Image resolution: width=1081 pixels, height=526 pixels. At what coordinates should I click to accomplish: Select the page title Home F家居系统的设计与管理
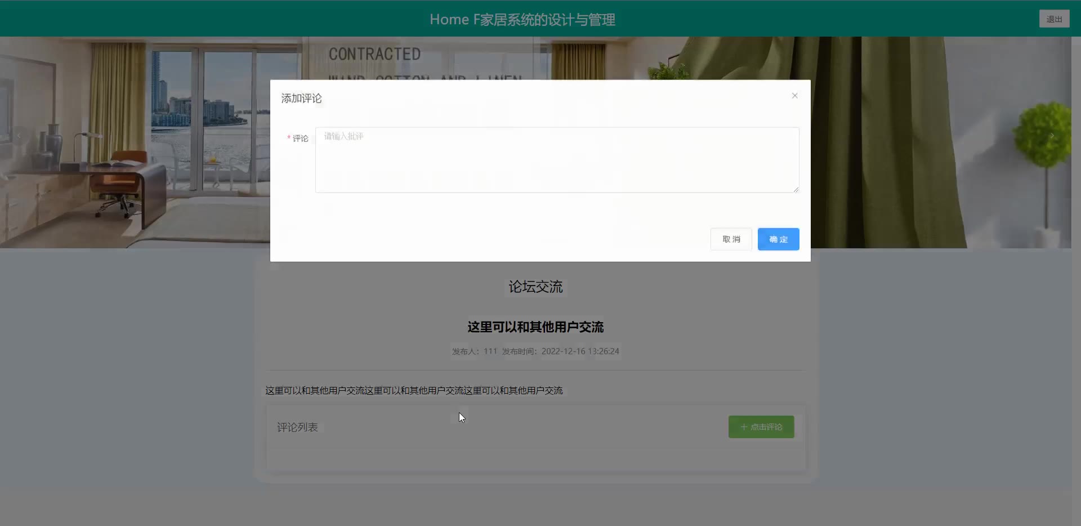coord(522,20)
